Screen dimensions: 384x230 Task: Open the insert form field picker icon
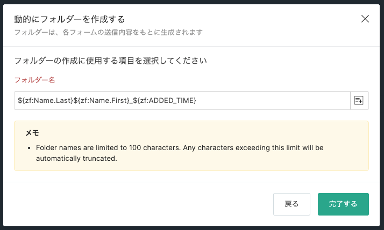click(359, 100)
